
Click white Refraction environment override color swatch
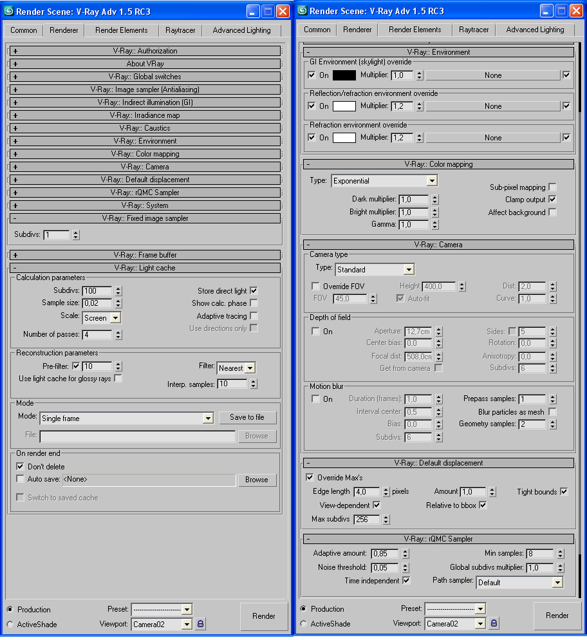tap(344, 138)
